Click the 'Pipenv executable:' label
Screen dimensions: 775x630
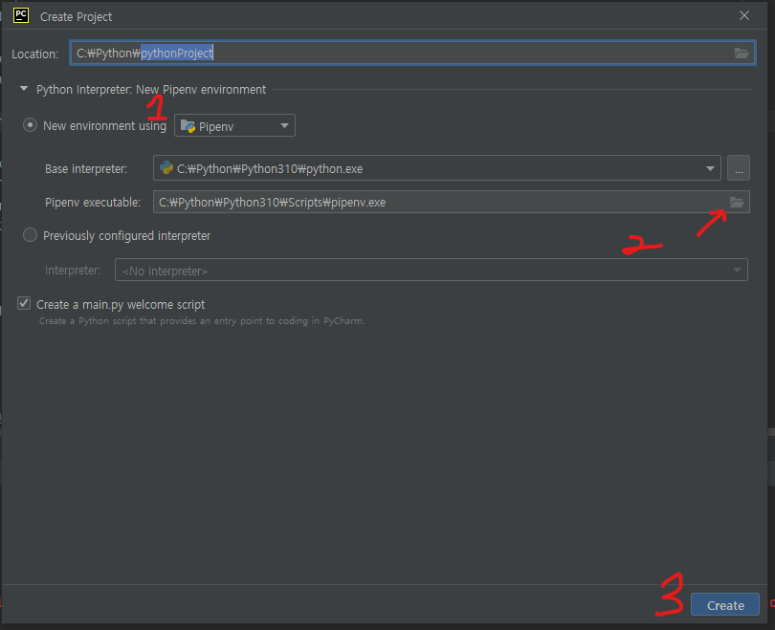[x=93, y=203]
